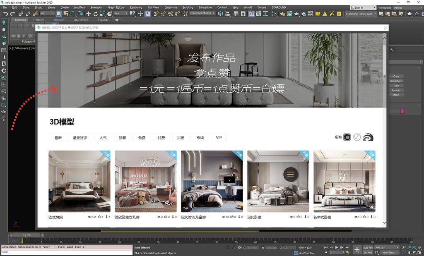Select the Select and Link tool
The height and width of the screenshot is (256, 424).
[x=21, y=14]
